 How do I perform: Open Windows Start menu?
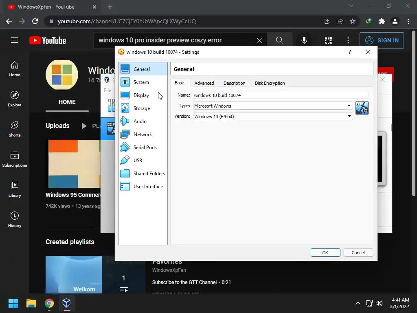click(x=13, y=303)
